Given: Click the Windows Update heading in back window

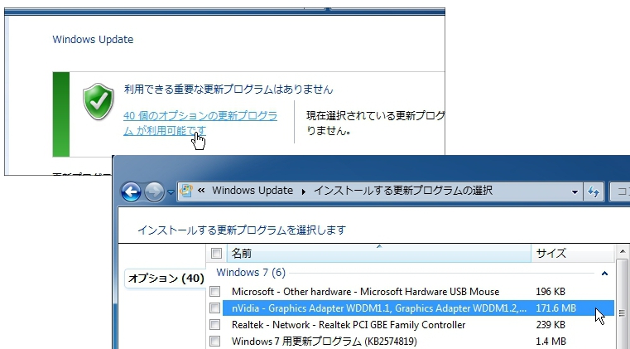Looking at the screenshot, I should coord(93,40).
